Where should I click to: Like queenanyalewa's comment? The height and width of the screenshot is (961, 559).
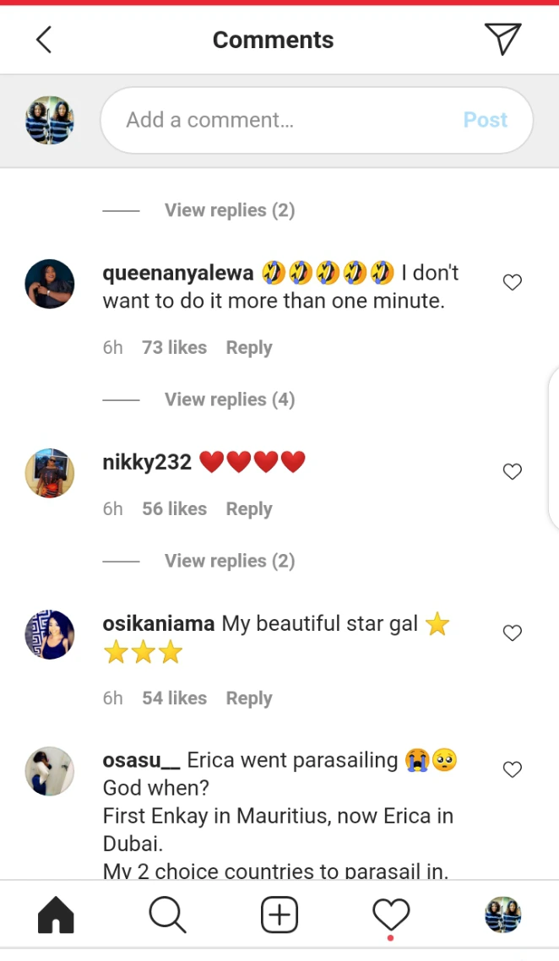point(513,283)
